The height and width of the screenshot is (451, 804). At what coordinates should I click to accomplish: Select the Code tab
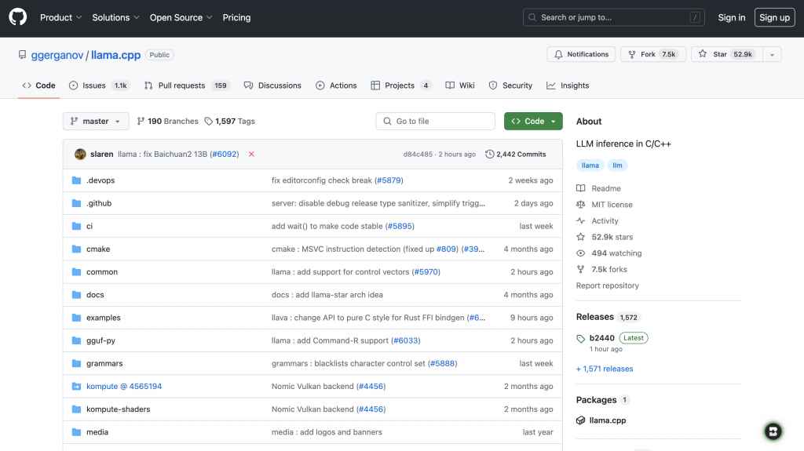(x=39, y=85)
